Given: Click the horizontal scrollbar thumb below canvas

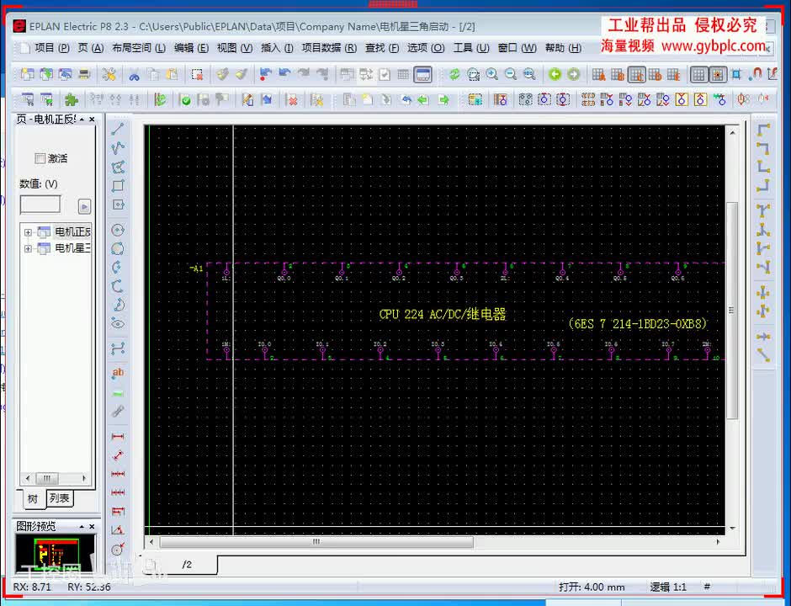Looking at the screenshot, I should click(x=316, y=542).
